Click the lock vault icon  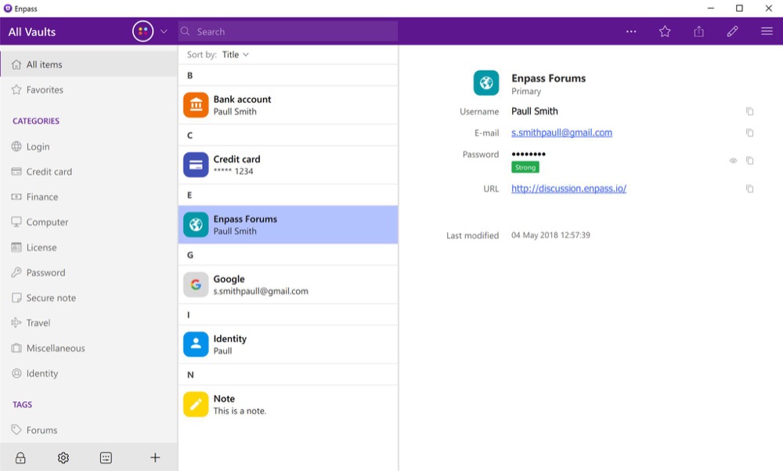click(x=20, y=458)
